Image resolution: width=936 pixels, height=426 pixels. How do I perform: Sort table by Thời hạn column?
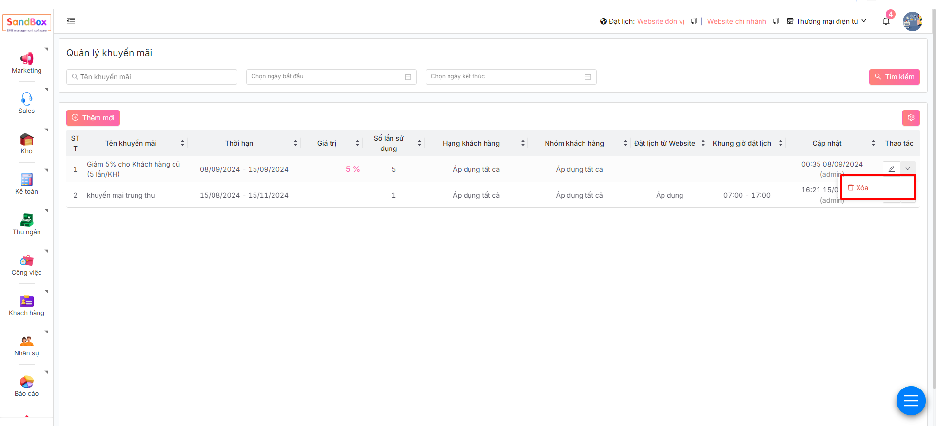tap(295, 143)
